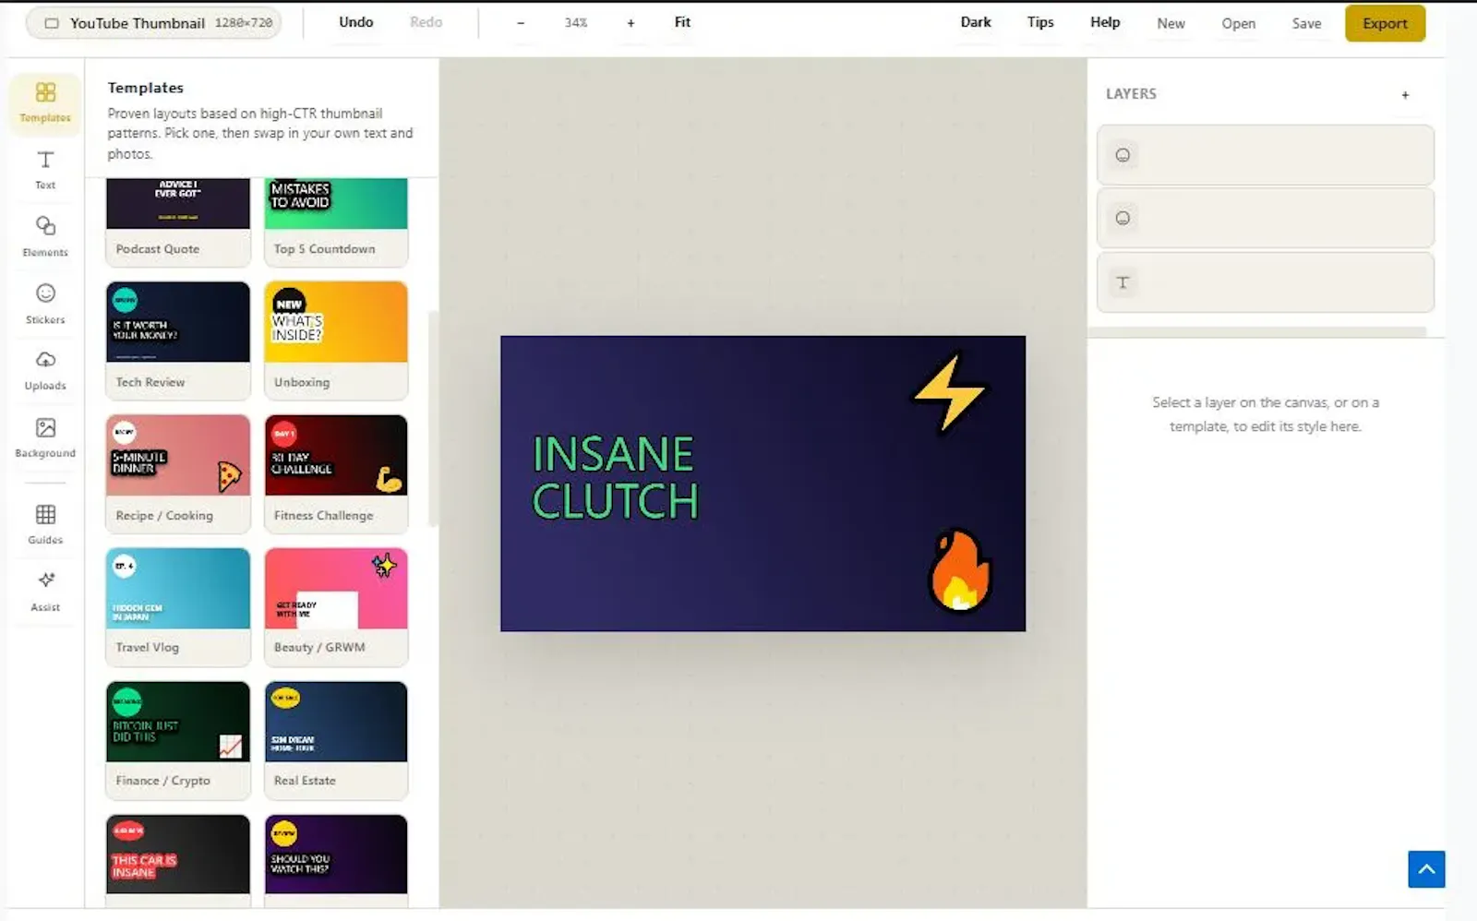Choose the Real Estate template
Viewport: 1477px width, 921px height.
point(336,740)
